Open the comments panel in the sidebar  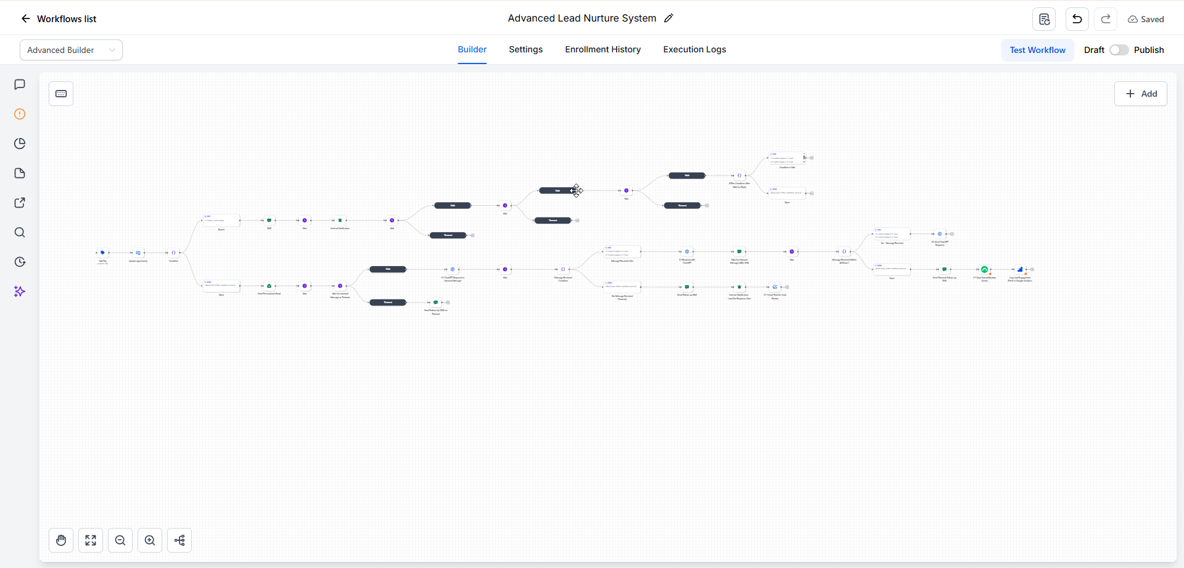tap(20, 84)
